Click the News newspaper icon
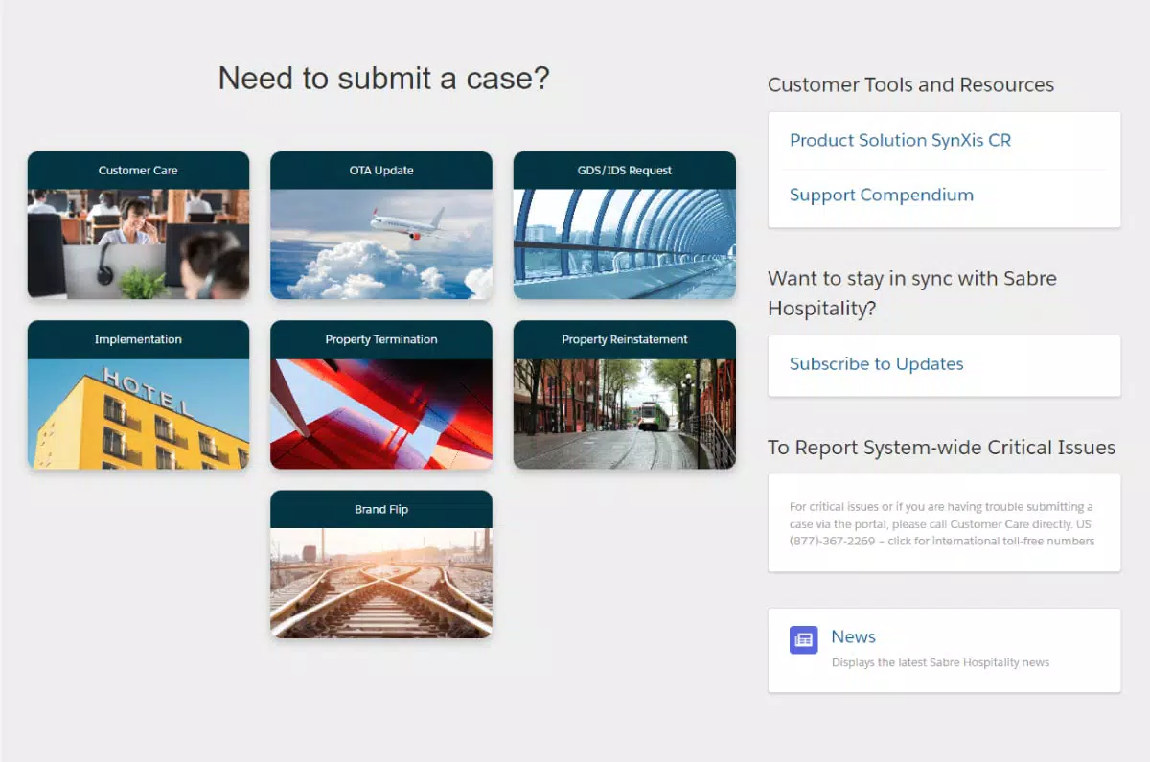The height and width of the screenshot is (762, 1150). point(804,639)
